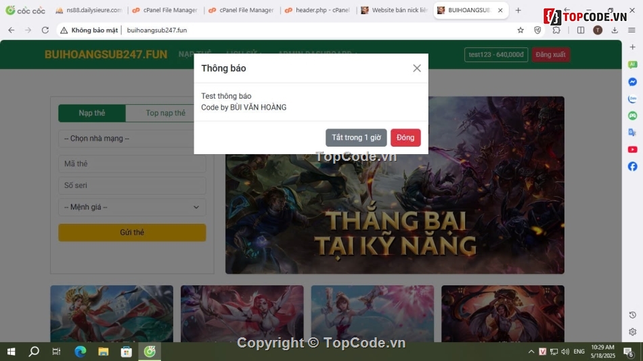Click the red Đóng button
643x361 pixels.
405,138
